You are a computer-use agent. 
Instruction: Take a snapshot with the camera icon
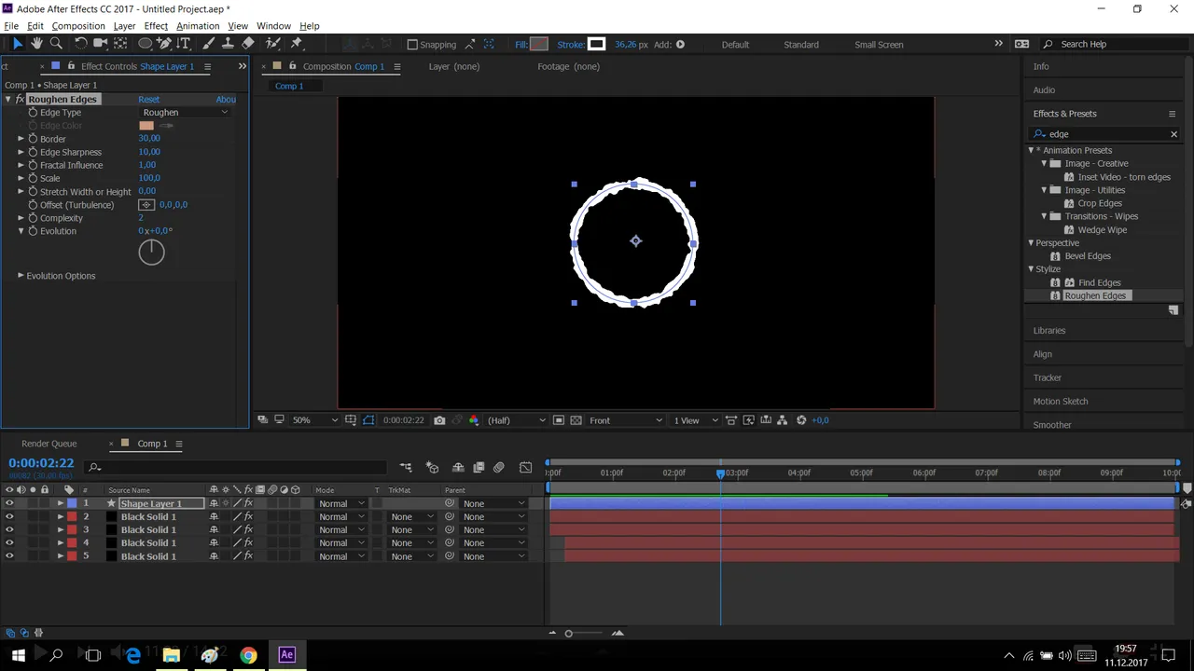[x=439, y=420]
